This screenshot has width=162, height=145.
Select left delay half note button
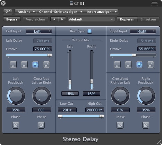[13, 65]
